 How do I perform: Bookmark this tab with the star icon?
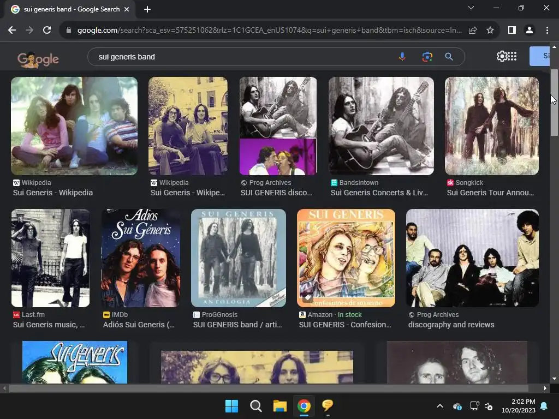coord(490,31)
